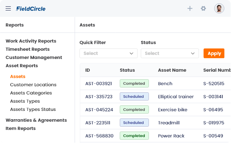
Task: Click serial number S-520515
Action: tap(214, 84)
